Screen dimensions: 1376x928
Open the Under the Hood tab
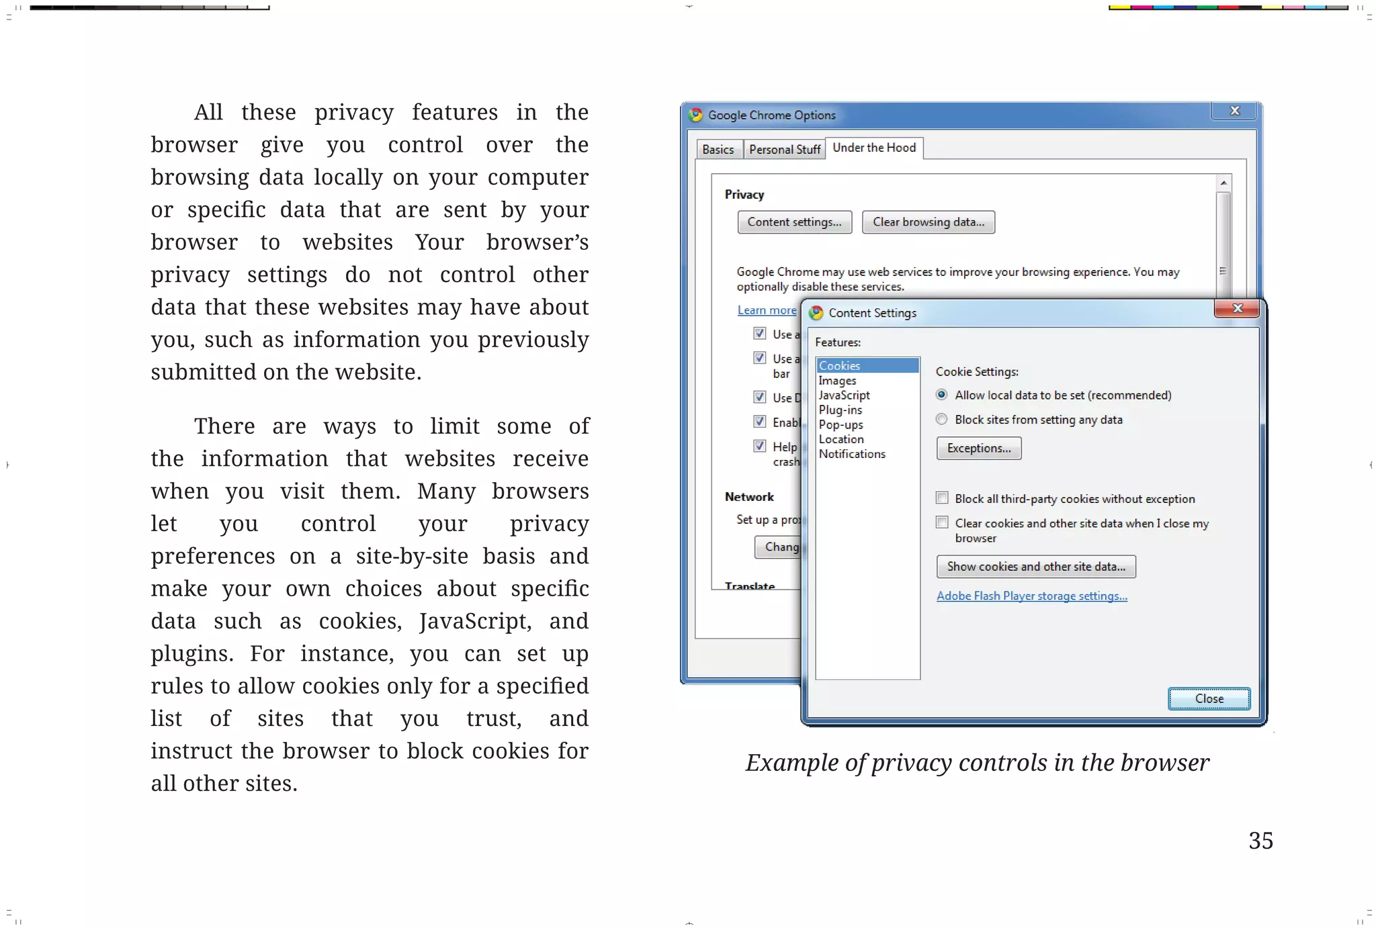[x=874, y=148]
